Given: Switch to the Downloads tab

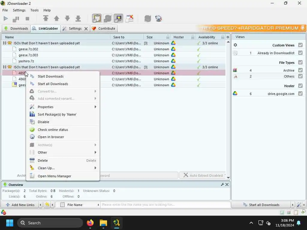Looking at the screenshot, I should point(16,28).
